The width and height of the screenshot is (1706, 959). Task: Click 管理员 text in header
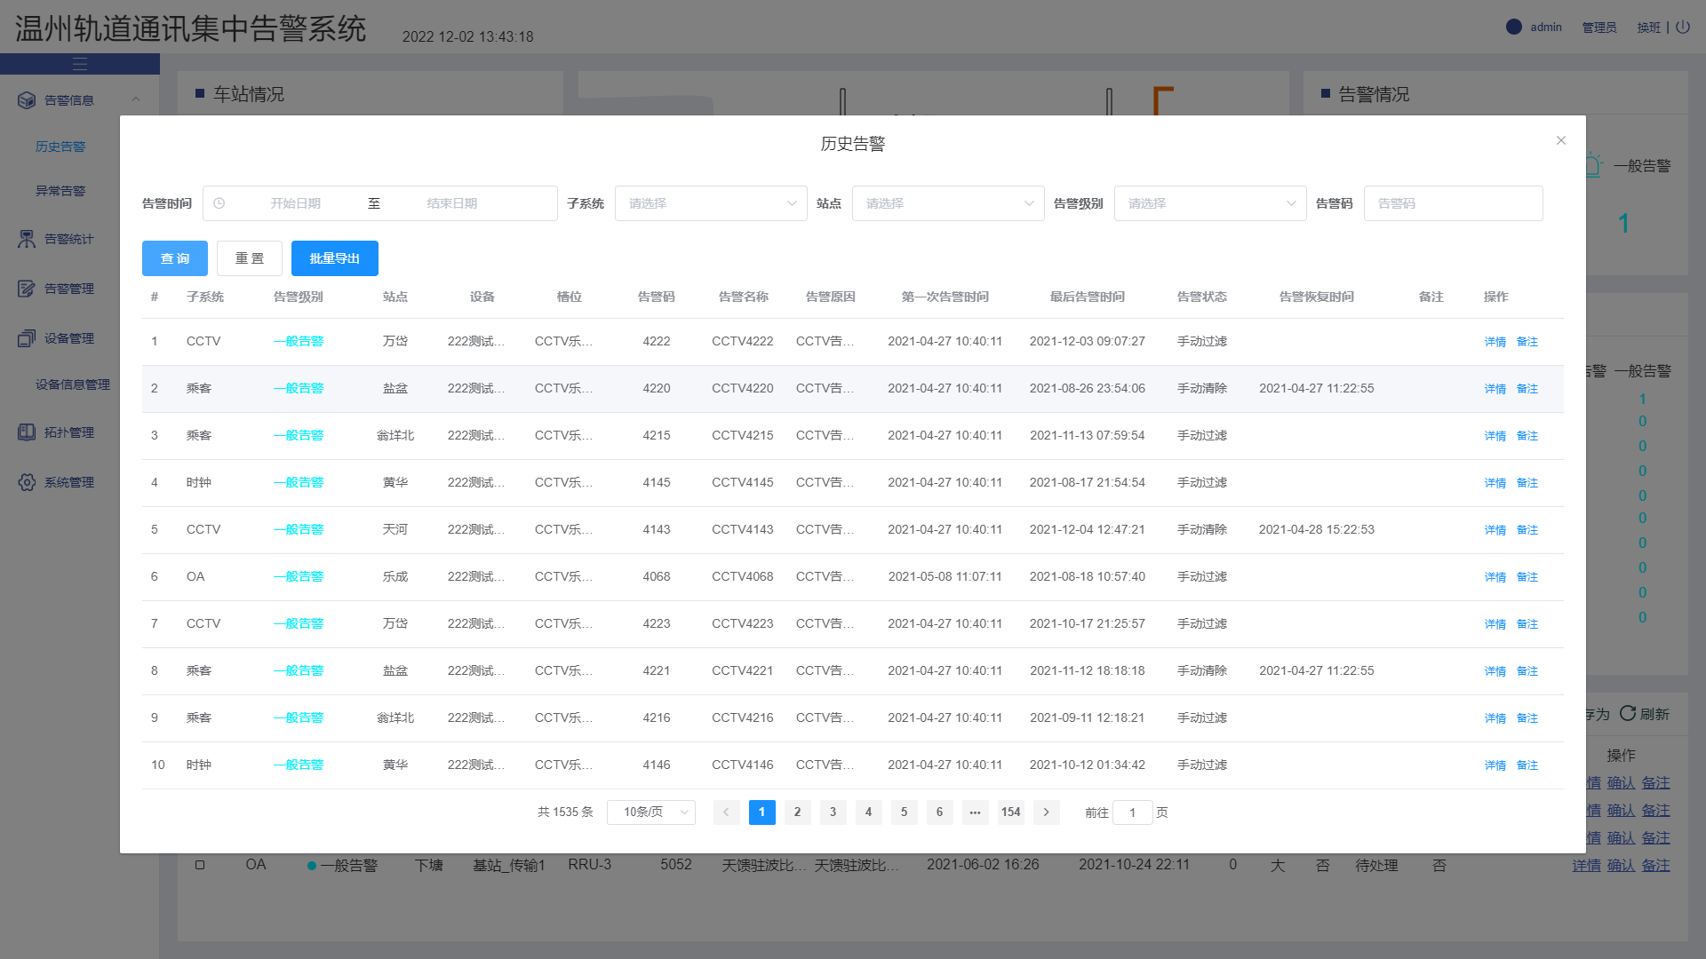1599,28
